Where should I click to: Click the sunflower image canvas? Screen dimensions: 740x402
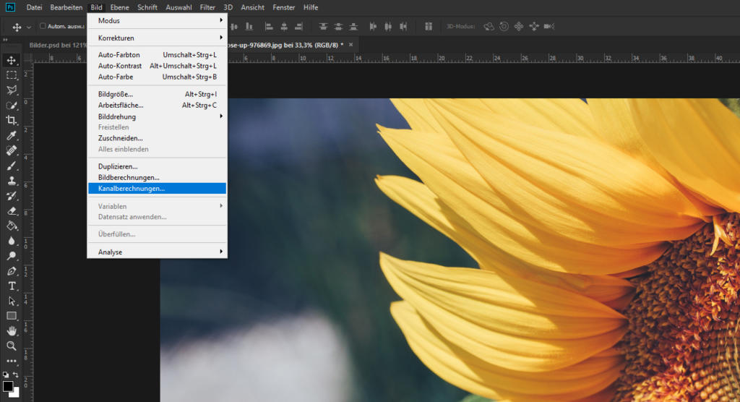point(449,250)
